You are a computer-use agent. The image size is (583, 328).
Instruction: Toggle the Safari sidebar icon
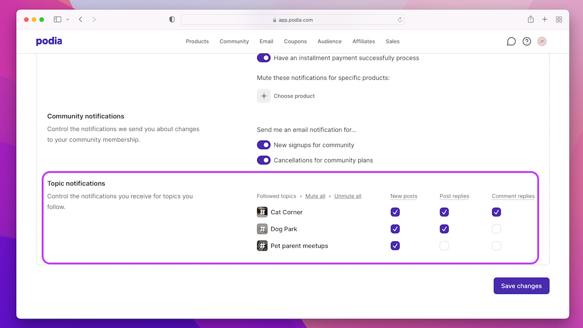coord(57,19)
